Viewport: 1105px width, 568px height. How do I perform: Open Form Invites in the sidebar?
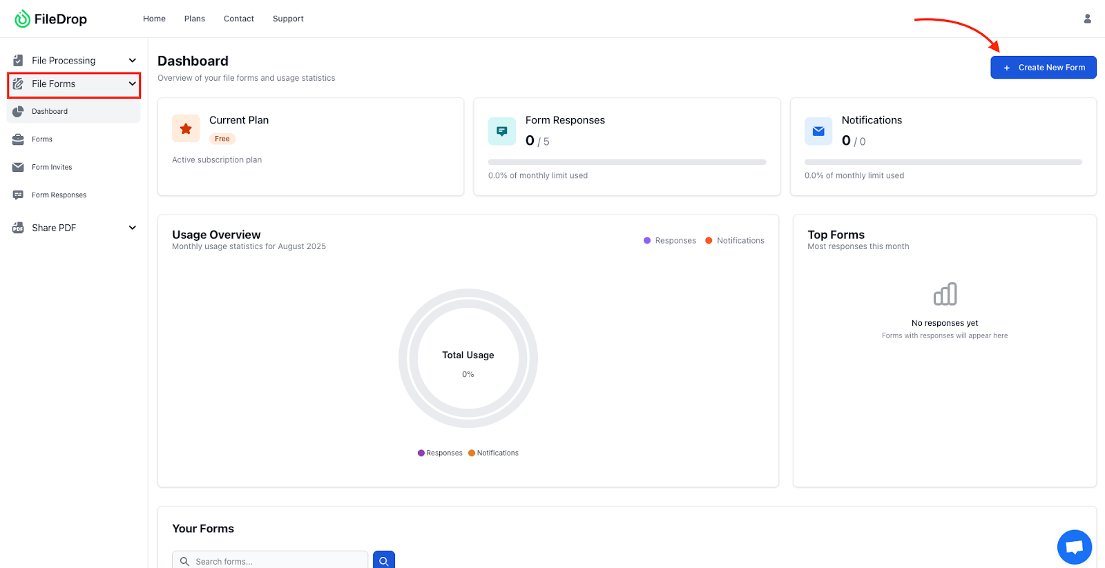click(73, 167)
